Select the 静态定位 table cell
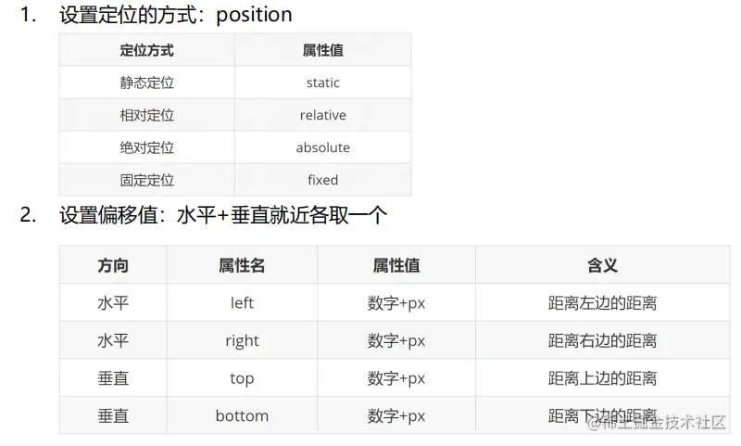Screen dimensions: 741x446 click(146, 83)
